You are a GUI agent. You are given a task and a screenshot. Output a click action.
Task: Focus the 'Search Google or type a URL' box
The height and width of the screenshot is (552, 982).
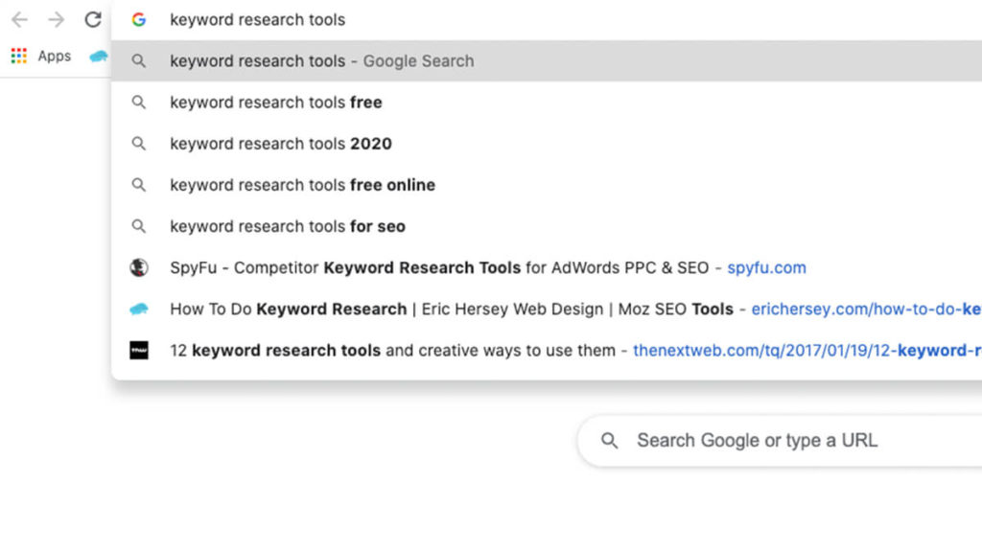tap(758, 441)
